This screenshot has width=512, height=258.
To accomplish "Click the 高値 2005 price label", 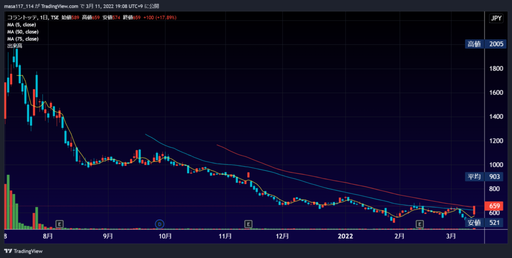I will click(485, 44).
